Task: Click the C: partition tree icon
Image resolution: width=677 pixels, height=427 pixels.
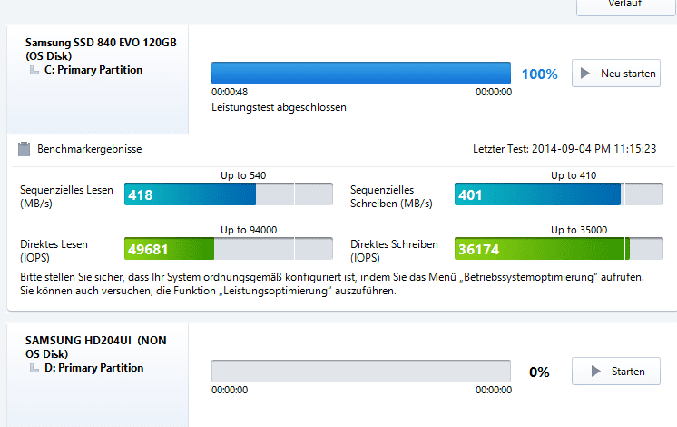Action: point(34,71)
